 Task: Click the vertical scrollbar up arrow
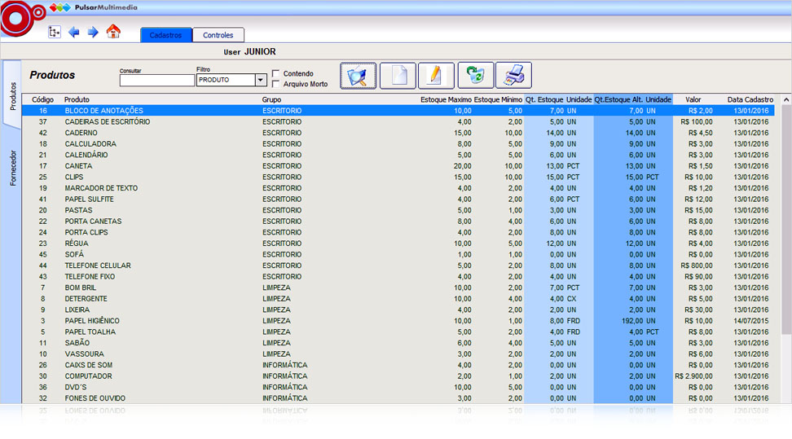(x=786, y=100)
